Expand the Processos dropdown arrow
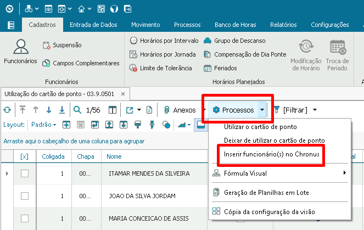 (262, 110)
